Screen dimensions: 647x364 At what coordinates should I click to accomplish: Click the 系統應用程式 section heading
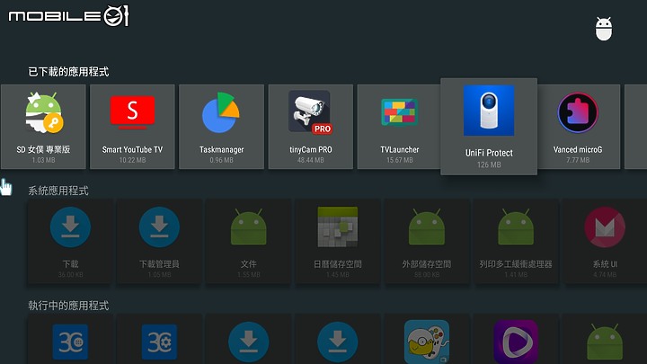tap(58, 191)
